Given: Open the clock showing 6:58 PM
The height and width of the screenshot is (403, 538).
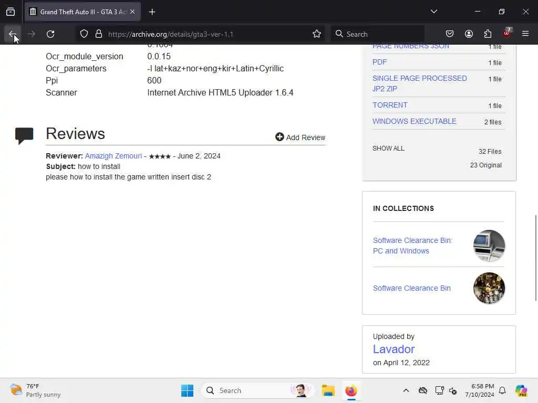Looking at the screenshot, I should [479, 390].
